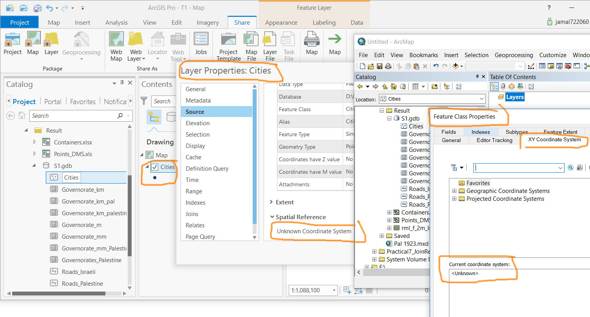
Task: Open the Geoprocessing menu in ArcMap
Action: coord(514,55)
